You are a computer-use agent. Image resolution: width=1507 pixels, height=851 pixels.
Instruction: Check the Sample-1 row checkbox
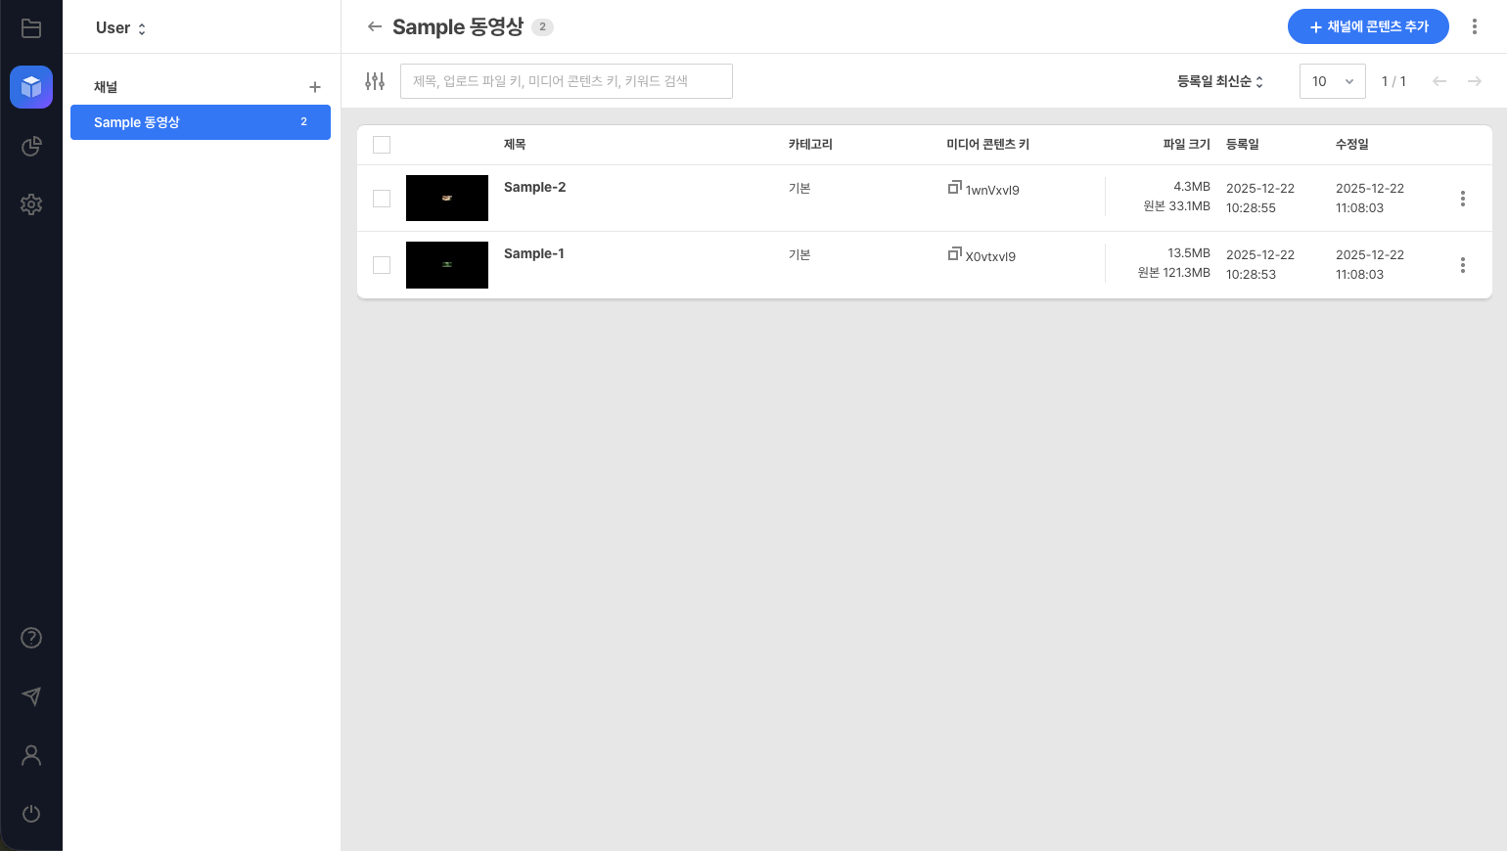[382, 265]
